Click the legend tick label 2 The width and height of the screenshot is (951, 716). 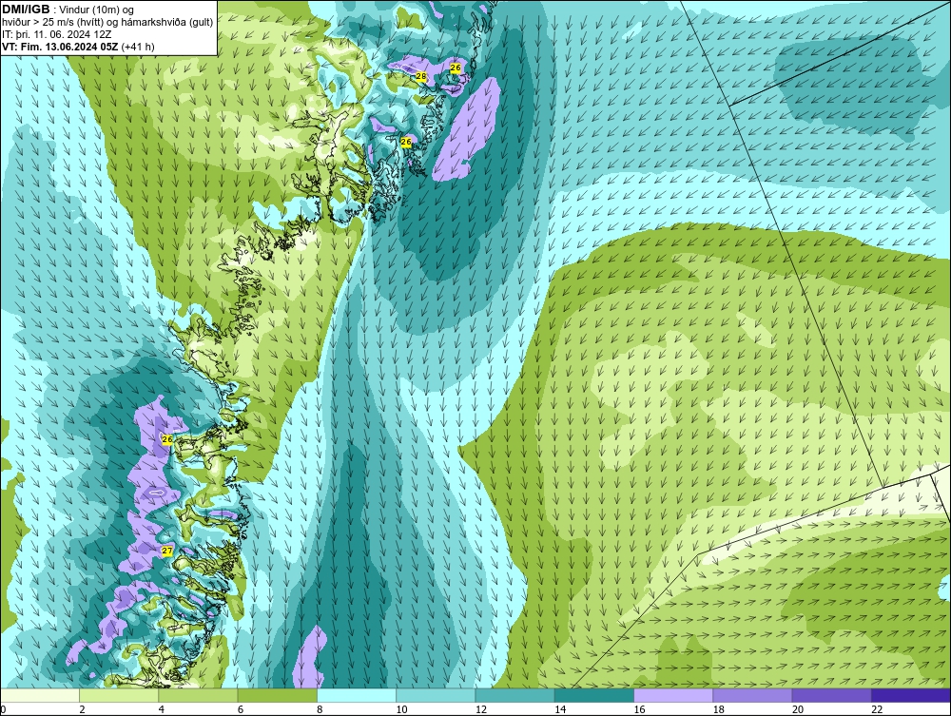tap(82, 709)
